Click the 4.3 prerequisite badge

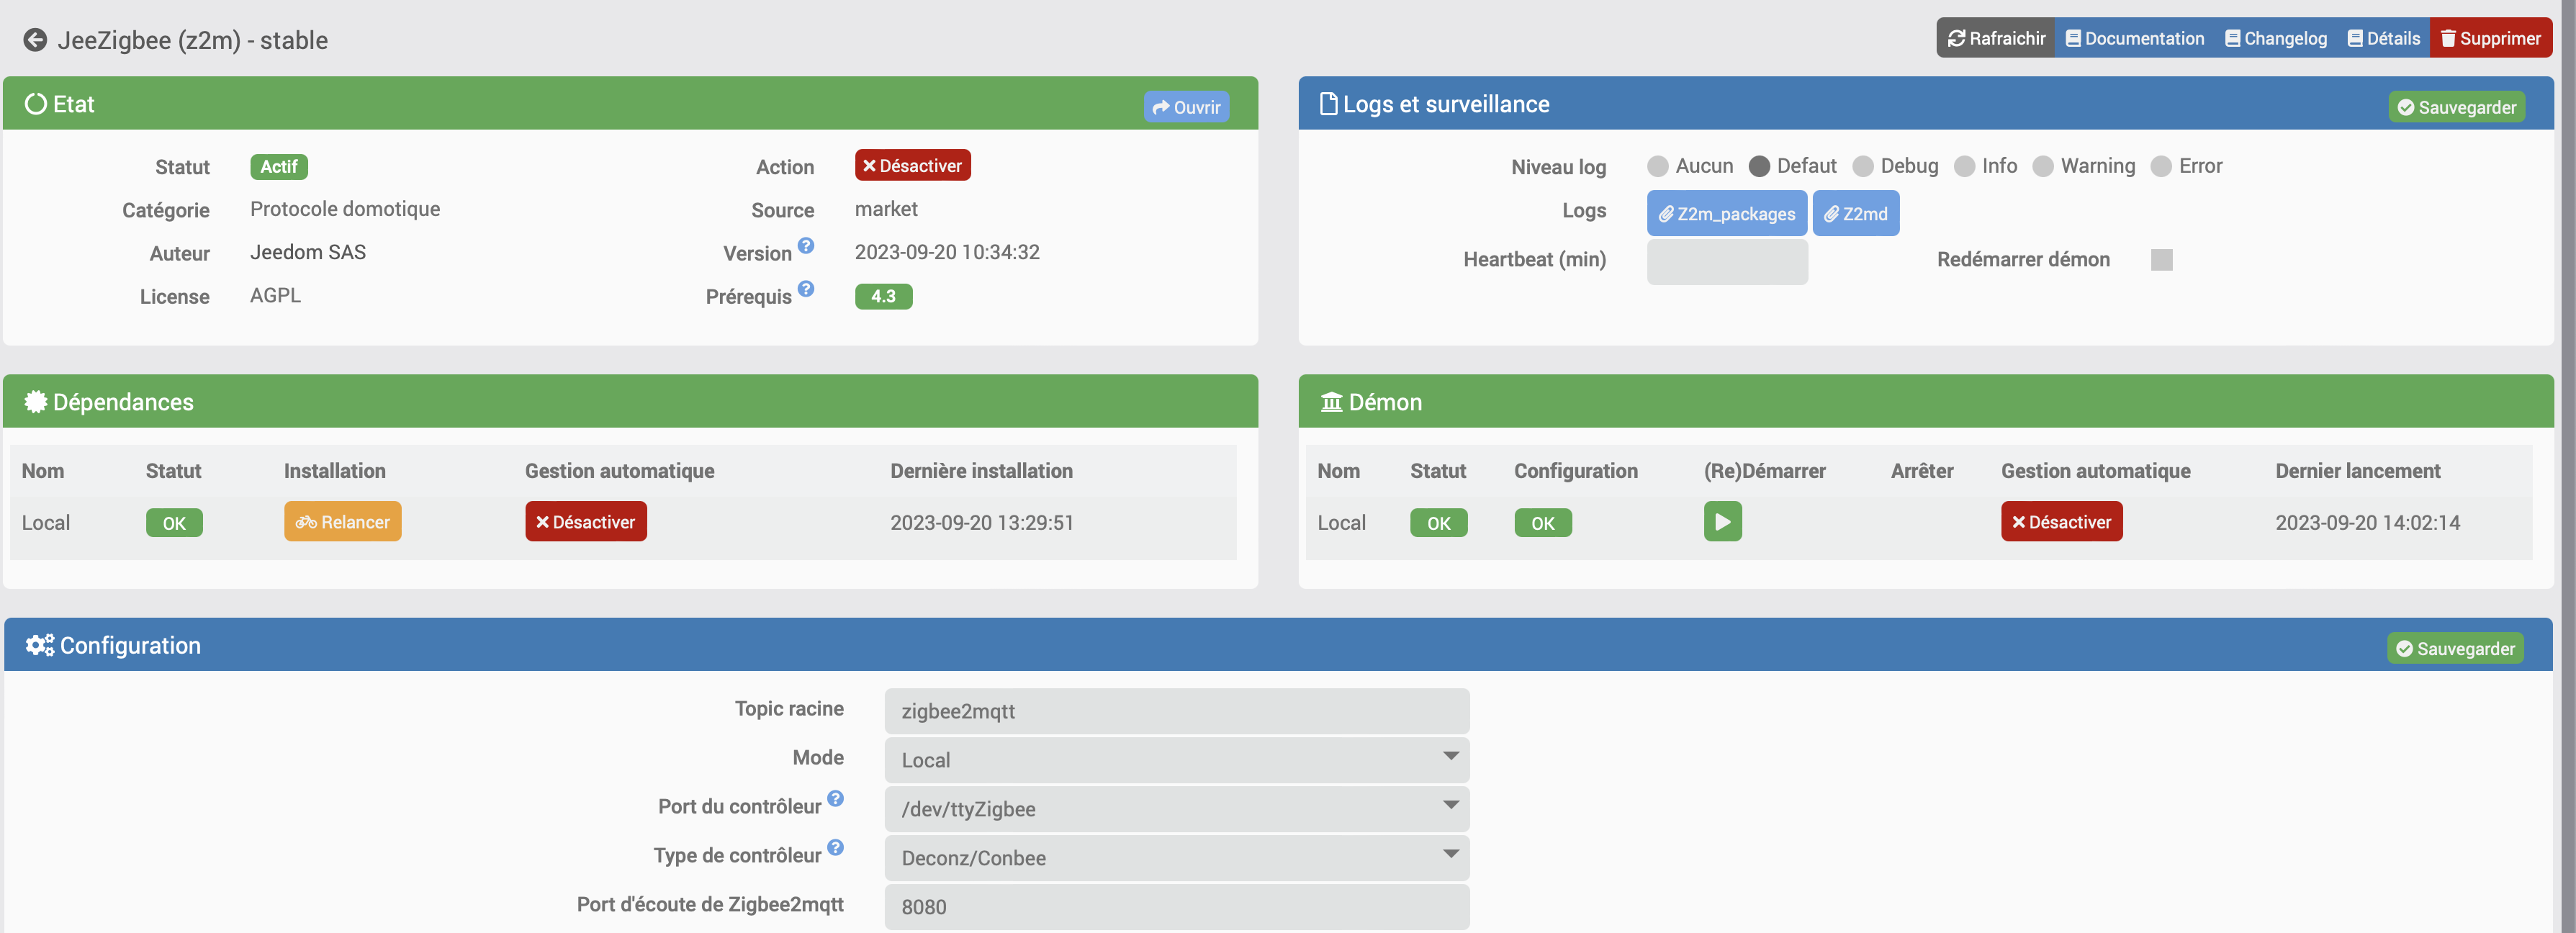883,296
